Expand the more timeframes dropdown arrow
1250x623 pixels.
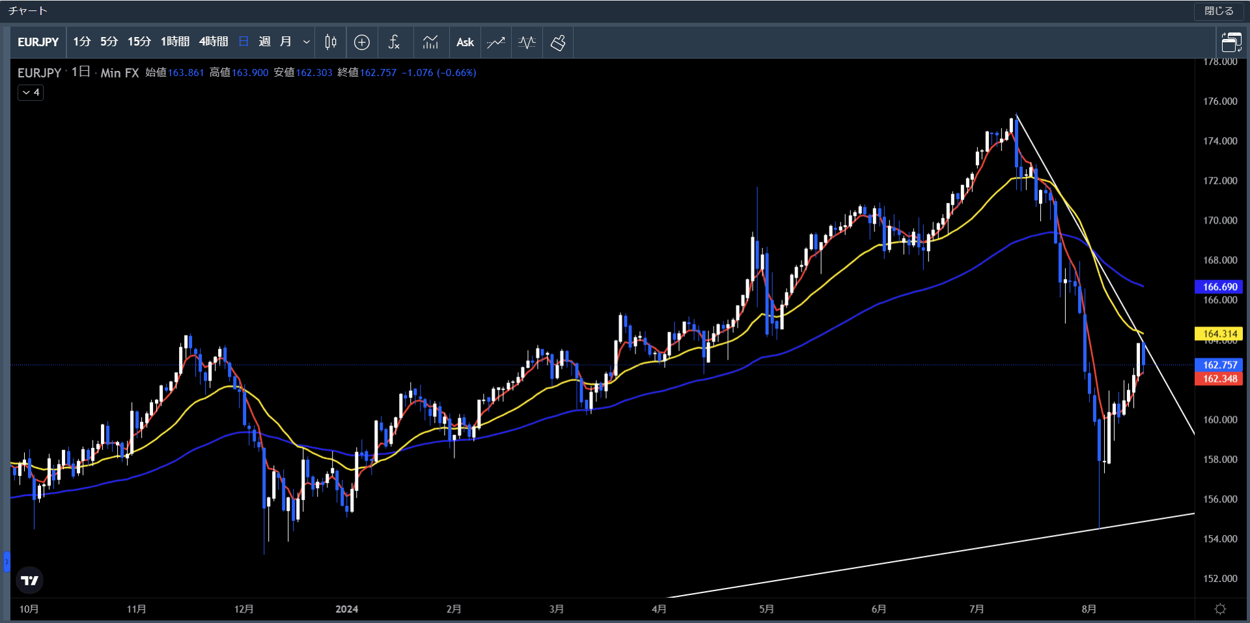click(307, 42)
